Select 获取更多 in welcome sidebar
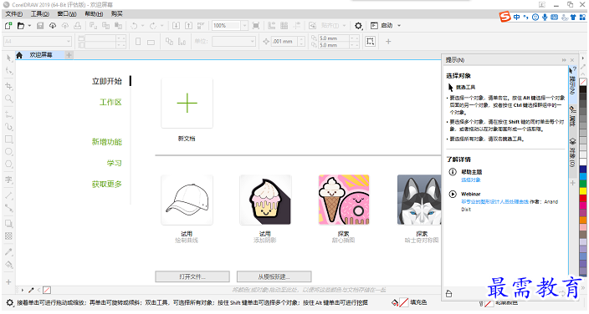The image size is (589, 314). point(107,185)
